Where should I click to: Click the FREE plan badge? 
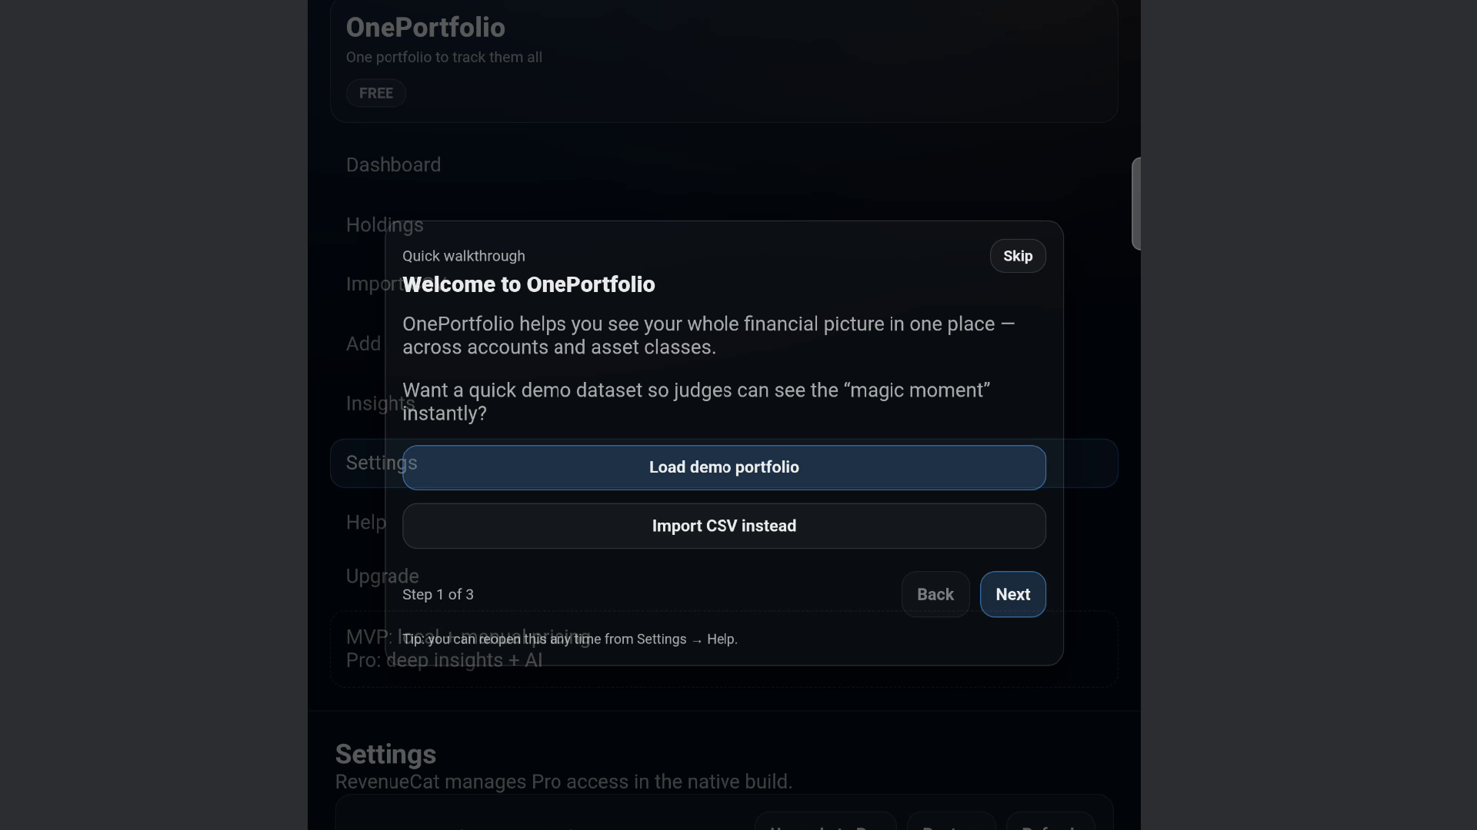click(x=375, y=93)
